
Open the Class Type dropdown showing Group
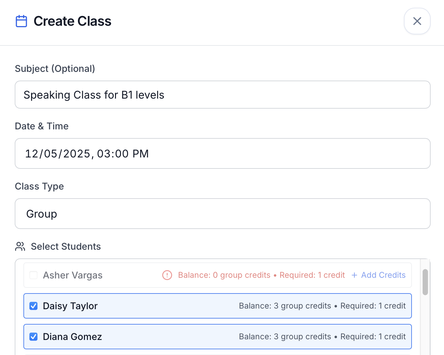pos(223,214)
